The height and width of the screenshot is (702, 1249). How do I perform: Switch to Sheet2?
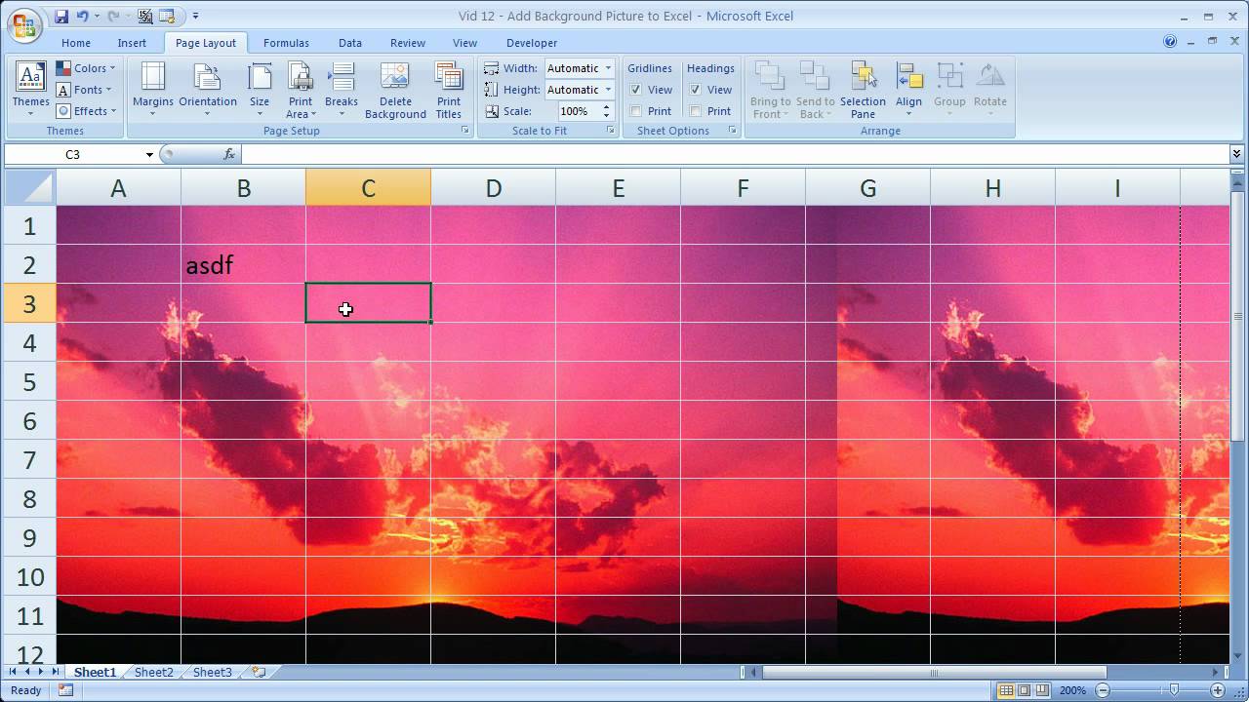point(153,672)
